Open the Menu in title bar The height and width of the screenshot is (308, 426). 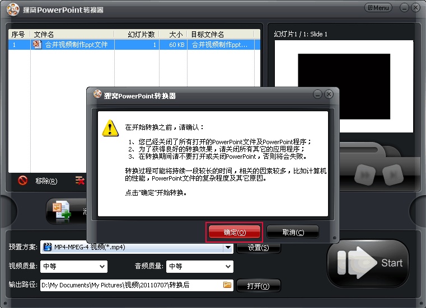click(x=378, y=8)
